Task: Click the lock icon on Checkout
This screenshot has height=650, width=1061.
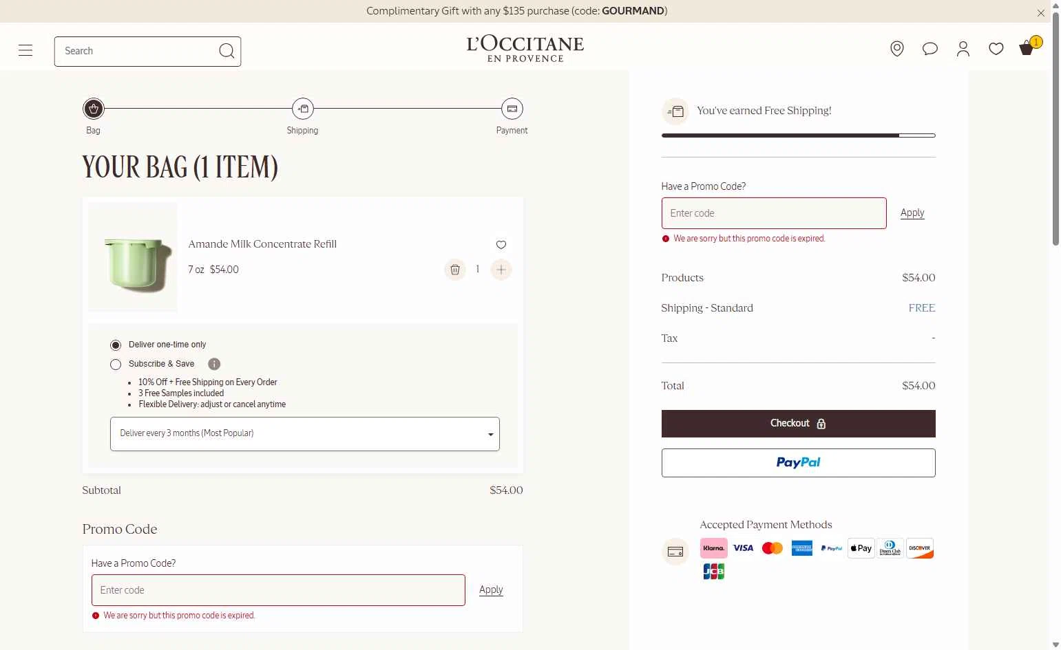Action: 821,424
